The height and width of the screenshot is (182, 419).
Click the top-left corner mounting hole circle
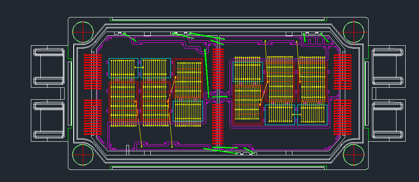82,31
